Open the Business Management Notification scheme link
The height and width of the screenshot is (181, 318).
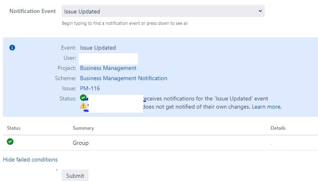pyautogui.click(x=124, y=78)
